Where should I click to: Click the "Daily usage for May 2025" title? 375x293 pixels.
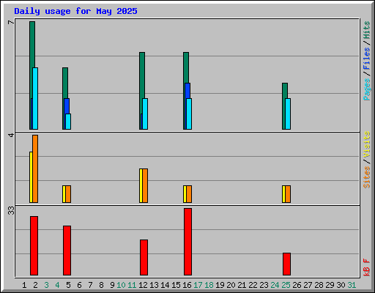point(75,11)
